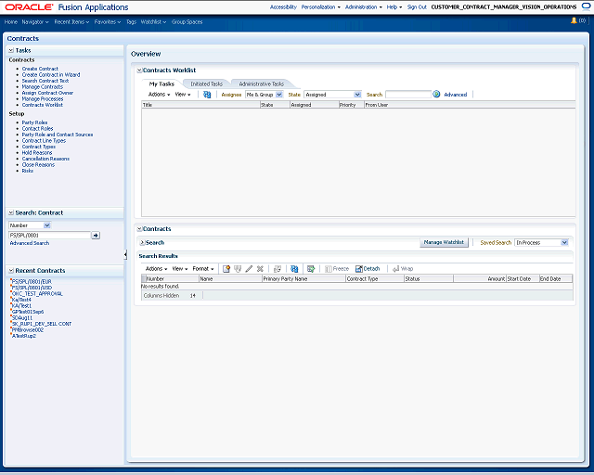Click the export icon in Search Results toolbar
594x475 pixels.
point(311,269)
